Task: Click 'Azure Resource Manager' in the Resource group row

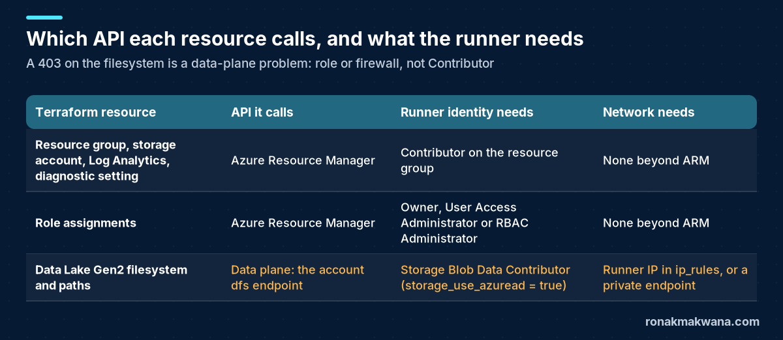Action: [303, 160]
